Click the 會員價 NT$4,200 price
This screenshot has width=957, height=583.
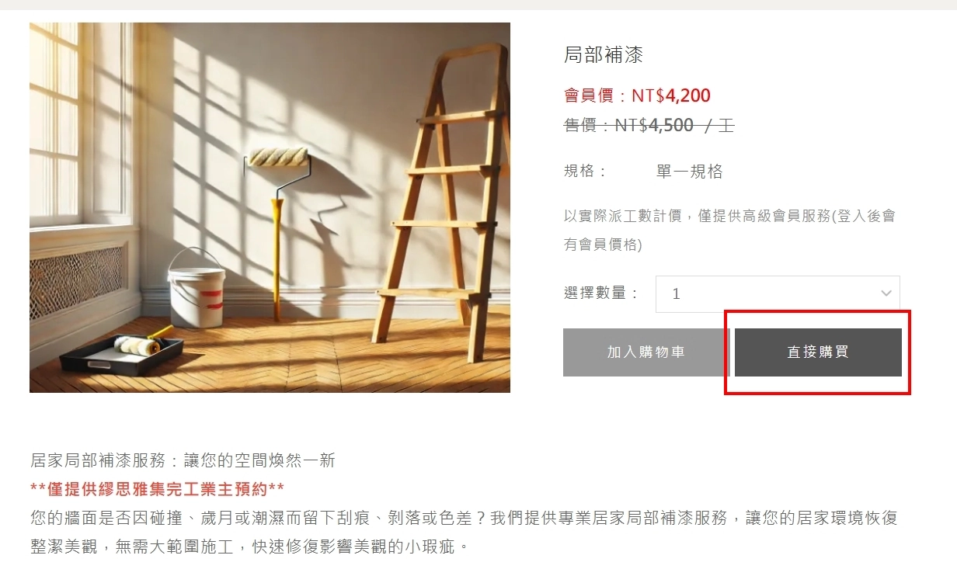pyautogui.click(x=637, y=96)
